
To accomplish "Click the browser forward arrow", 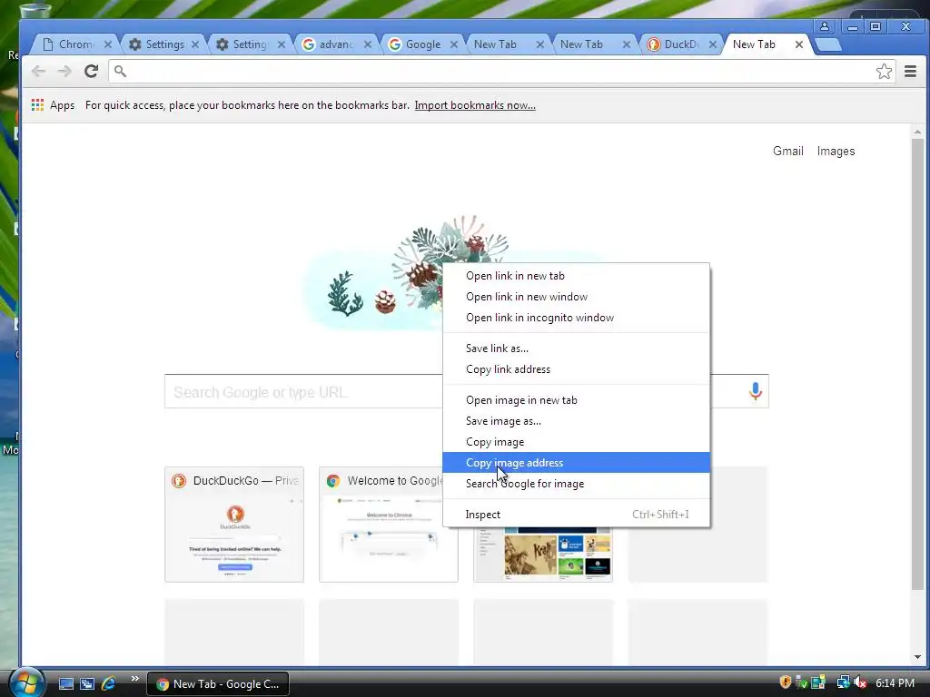I will coord(64,72).
